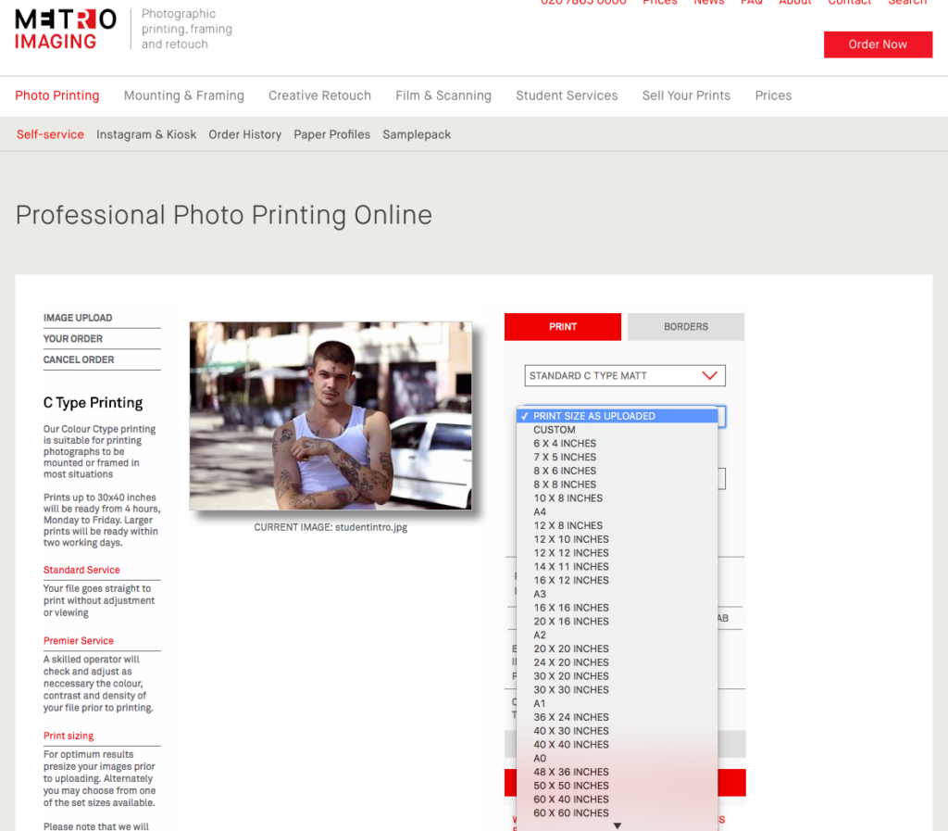Open Instagram & Kiosk subpage

(x=146, y=134)
